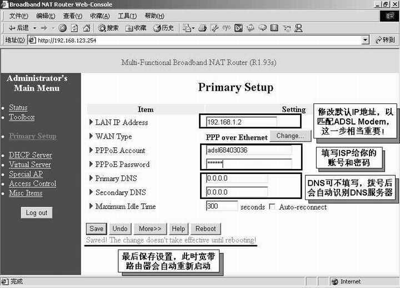Click the person figure toolbar icon
This screenshot has width=400, height=288.
298,28
